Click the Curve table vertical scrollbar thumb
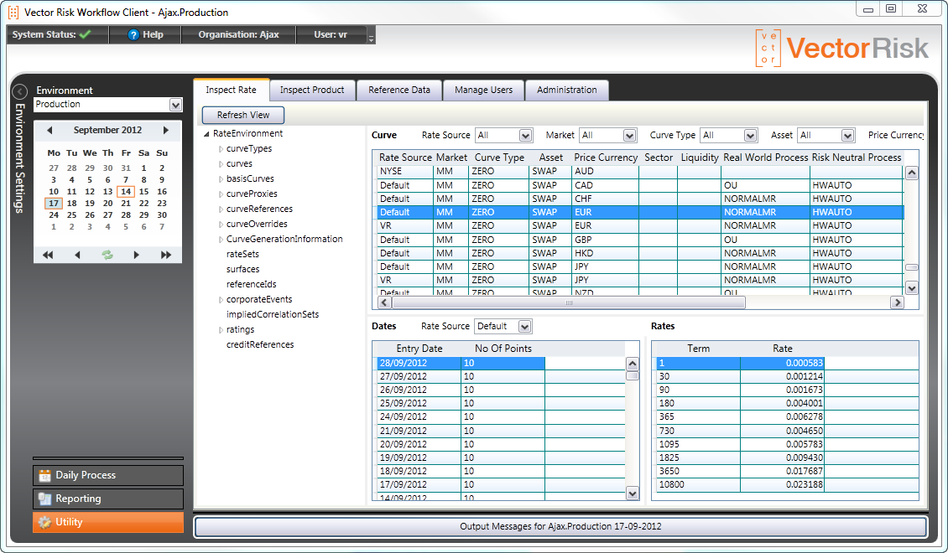 [912, 266]
